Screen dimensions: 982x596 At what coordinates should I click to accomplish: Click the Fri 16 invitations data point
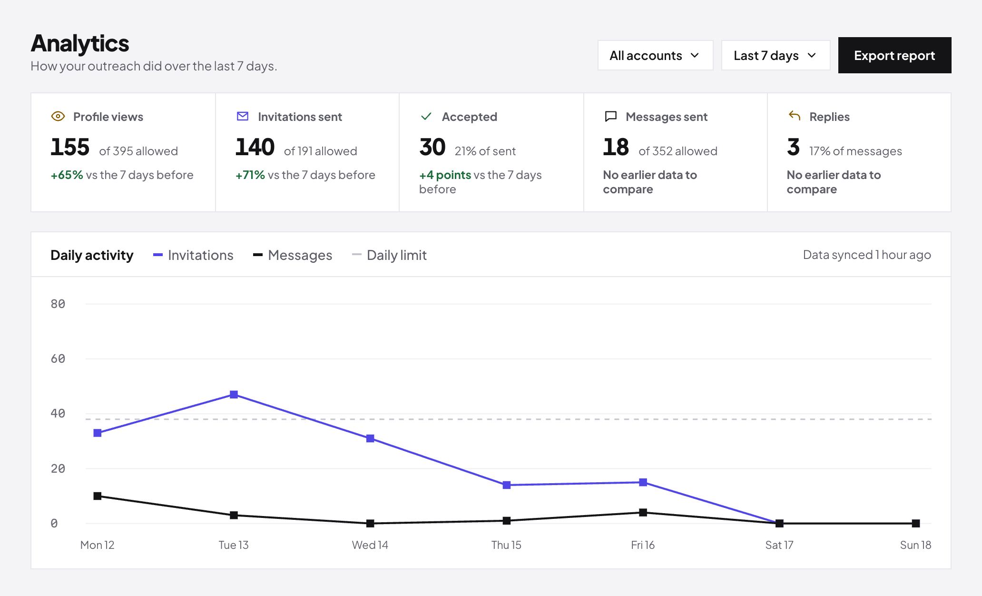pyautogui.click(x=643, y=483)
